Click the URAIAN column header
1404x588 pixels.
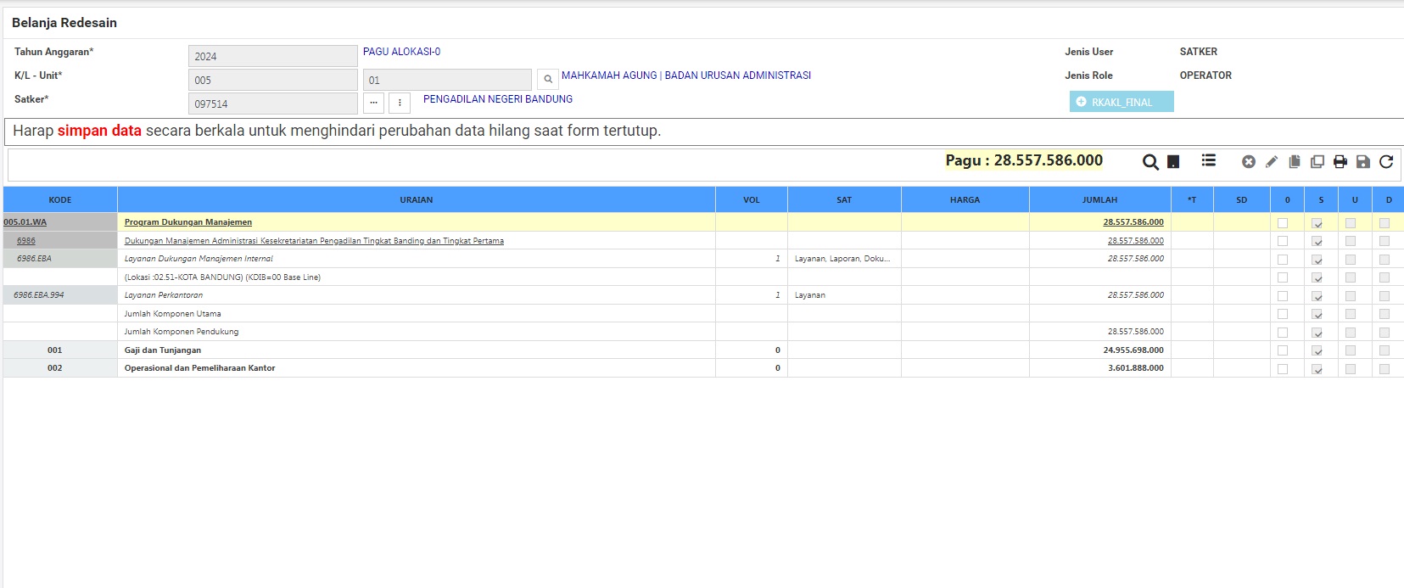pos(416,200)
